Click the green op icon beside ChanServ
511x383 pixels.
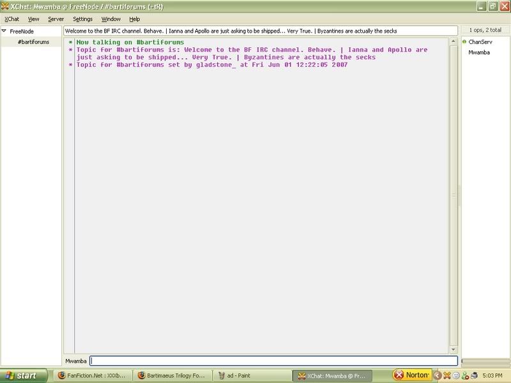point(464,42)
